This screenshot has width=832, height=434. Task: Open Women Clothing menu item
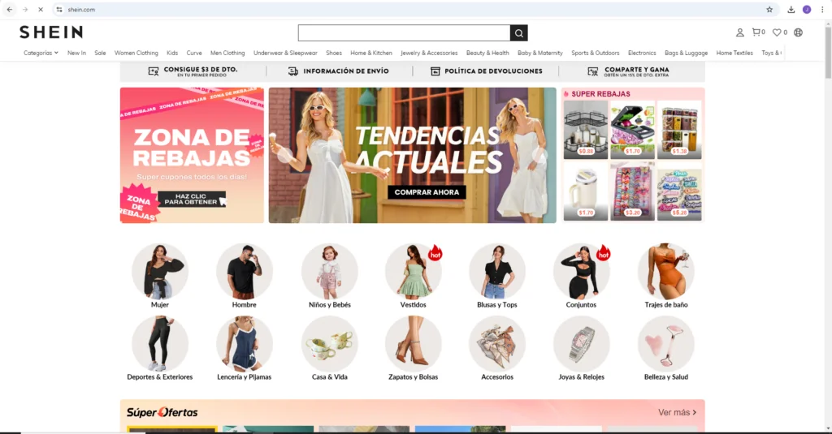(136, 53)
